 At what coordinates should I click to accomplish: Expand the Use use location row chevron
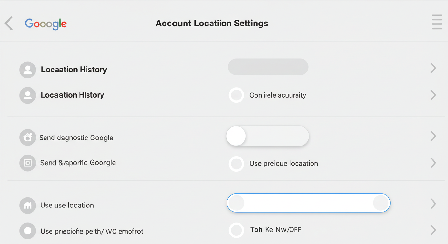pyautogui.click(x=433, y=203)
